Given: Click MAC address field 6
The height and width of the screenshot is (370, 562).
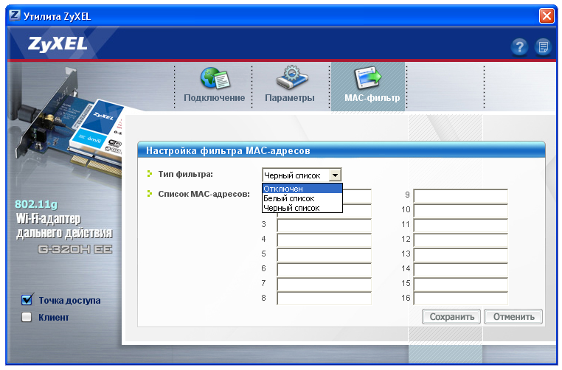Looking at the screenshot, I should pos(324,270).
